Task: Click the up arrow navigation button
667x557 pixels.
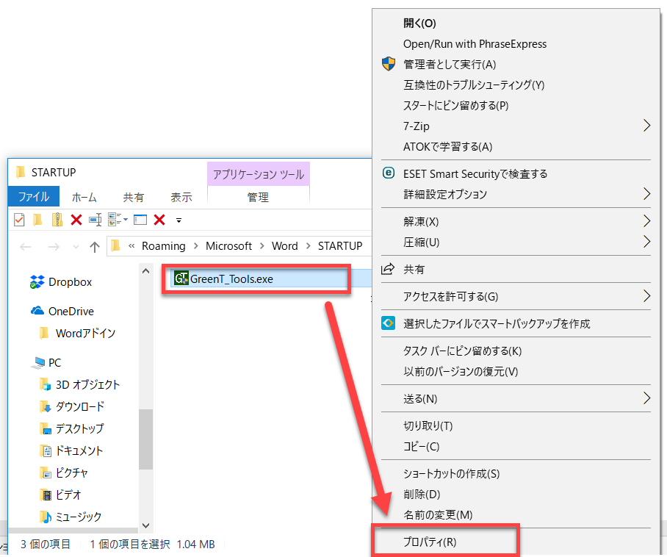Action: point(95,247)
